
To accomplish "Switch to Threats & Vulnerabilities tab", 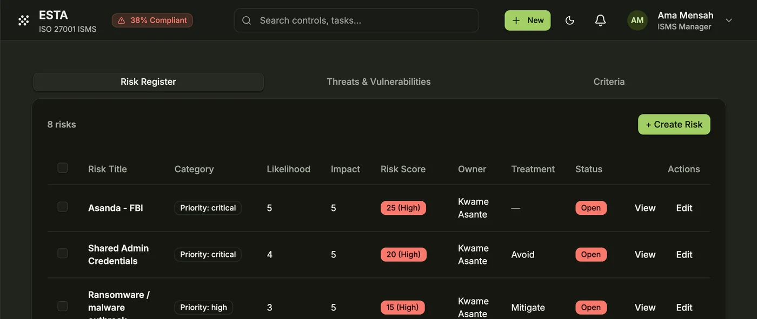I will (378, 82).
